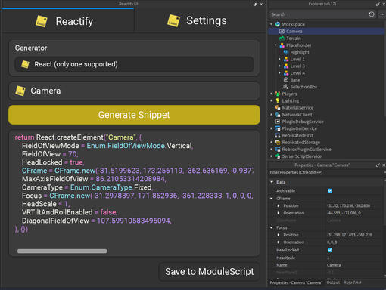Collapse the Data properties section
Screen dimensions: 386x290
tap(272, 182)
